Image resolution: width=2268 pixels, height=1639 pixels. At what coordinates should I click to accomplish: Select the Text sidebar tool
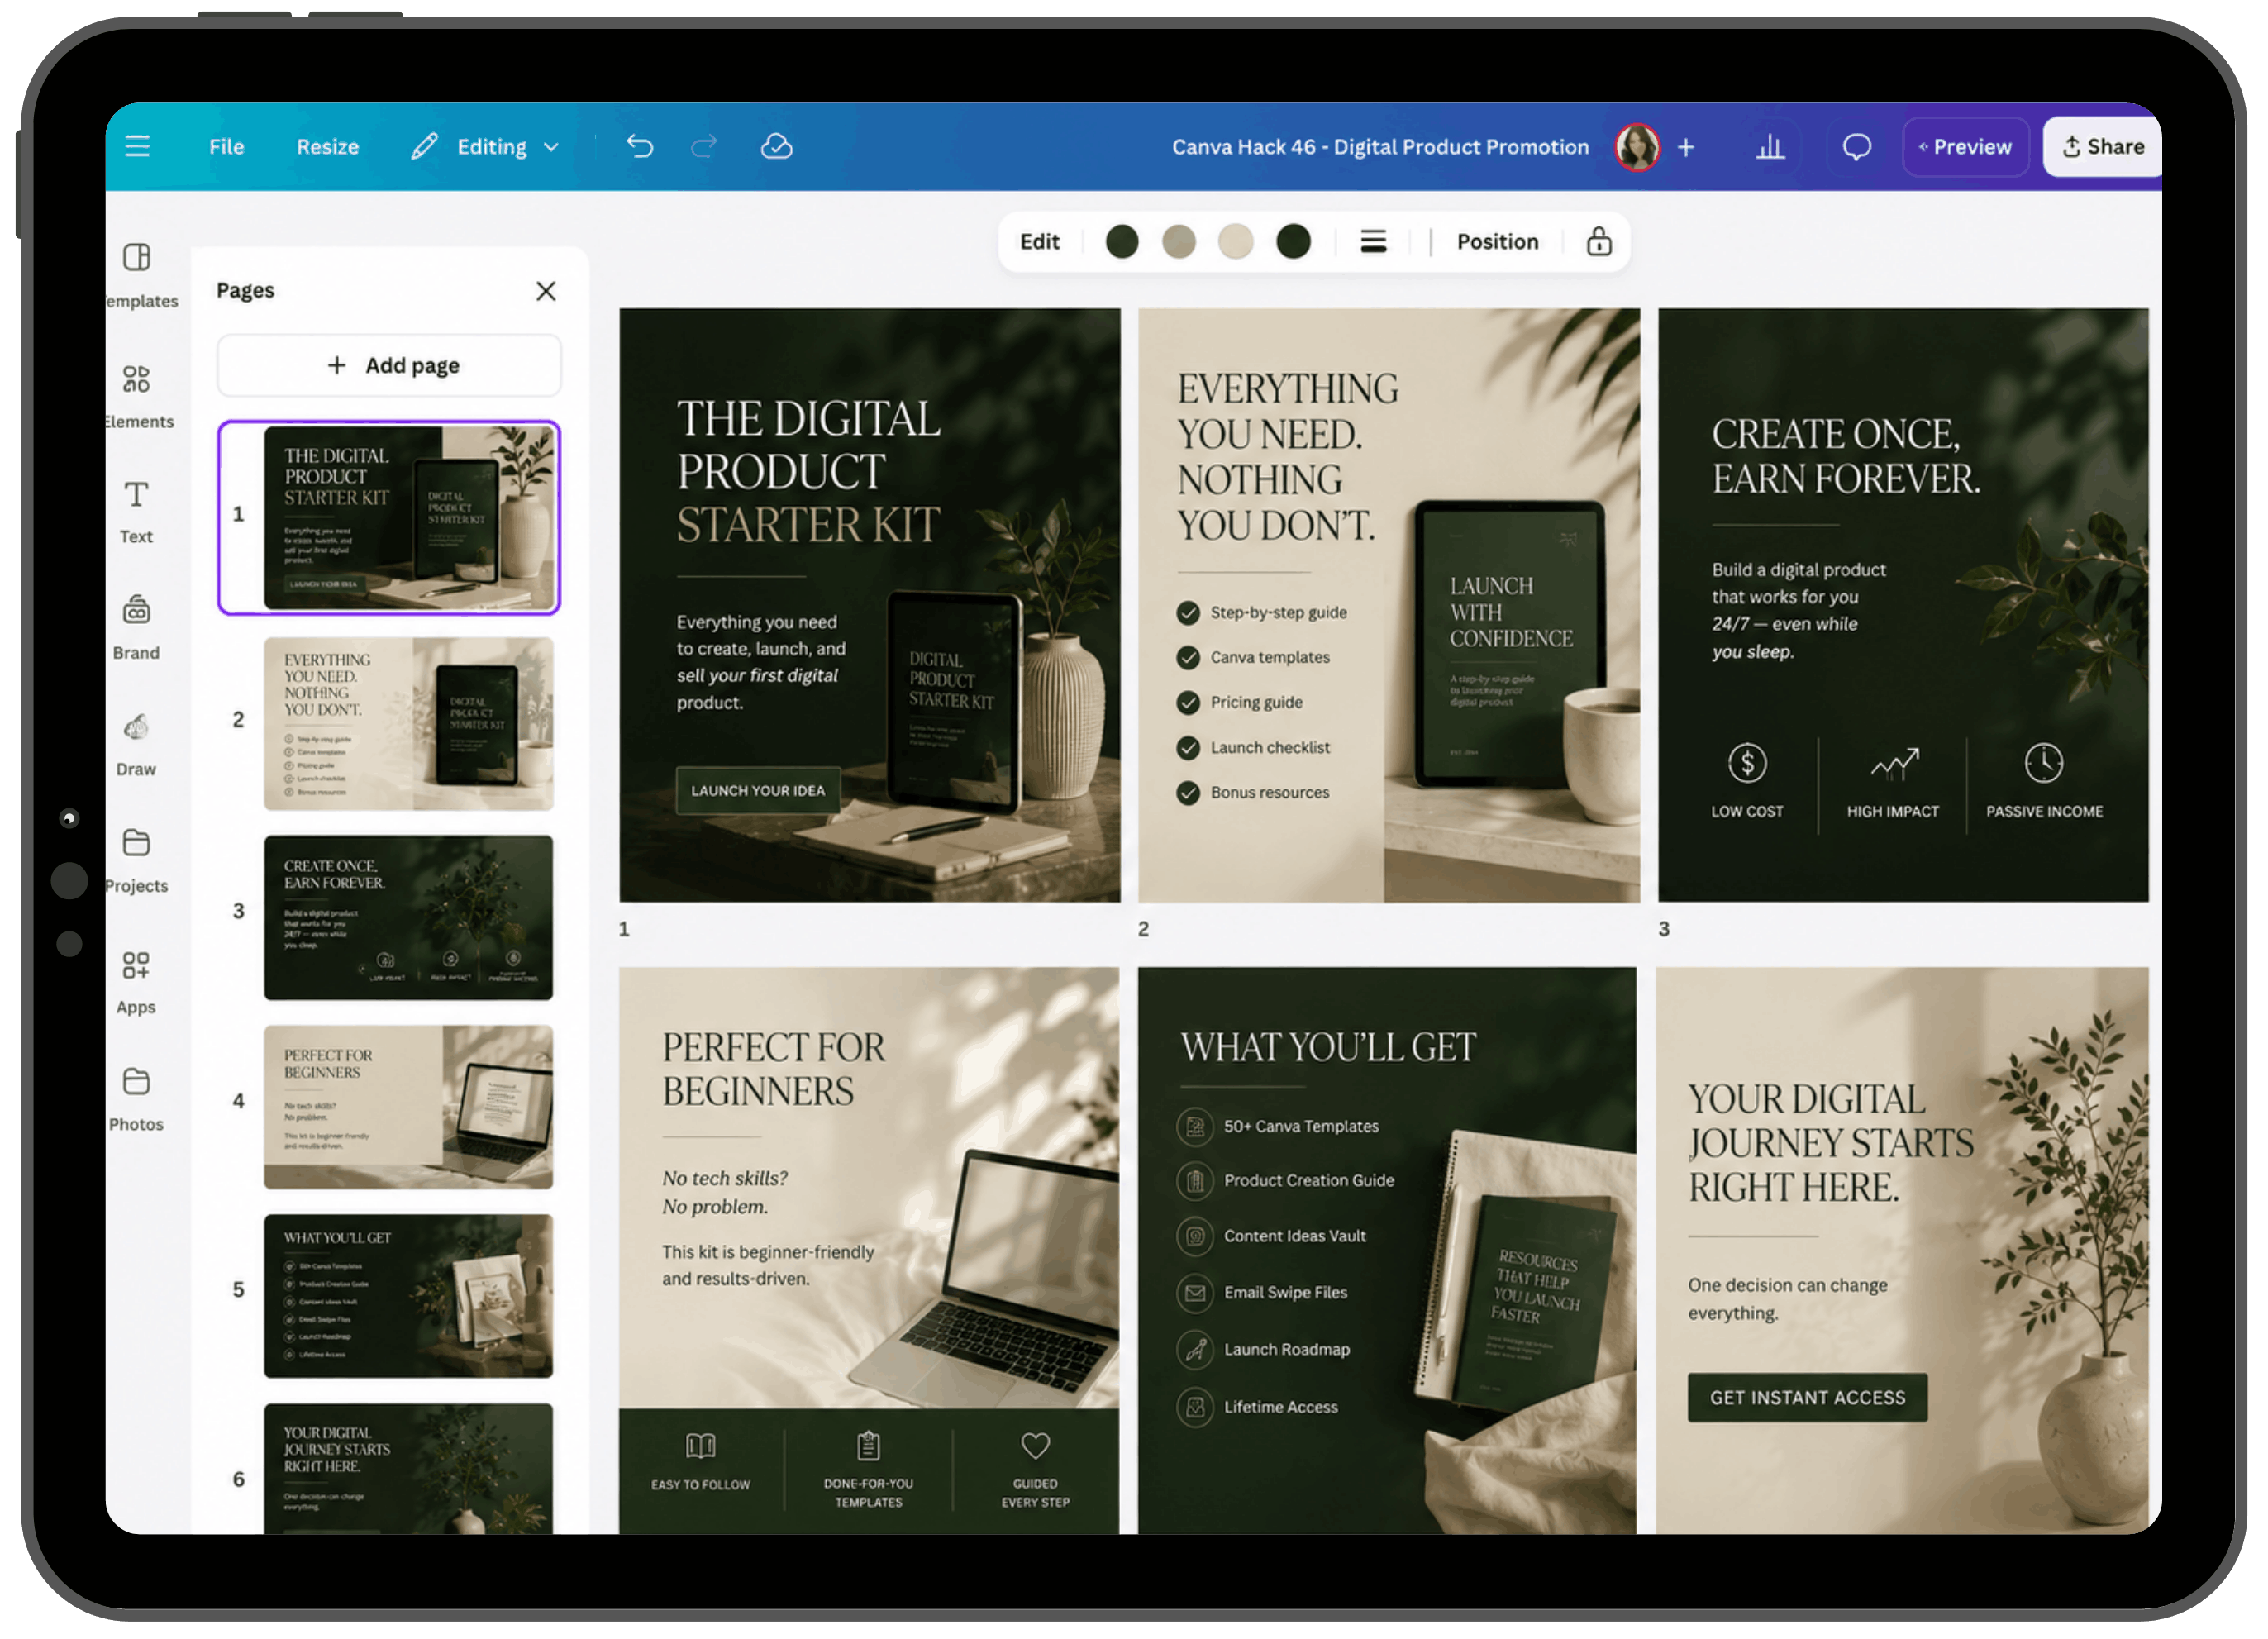pyautogui.click(x=137, y=512)
